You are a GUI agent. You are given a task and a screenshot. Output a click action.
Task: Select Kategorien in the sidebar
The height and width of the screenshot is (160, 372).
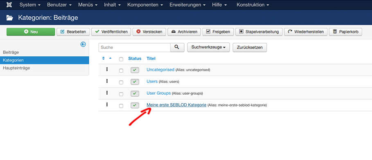[x=44, y=60]
